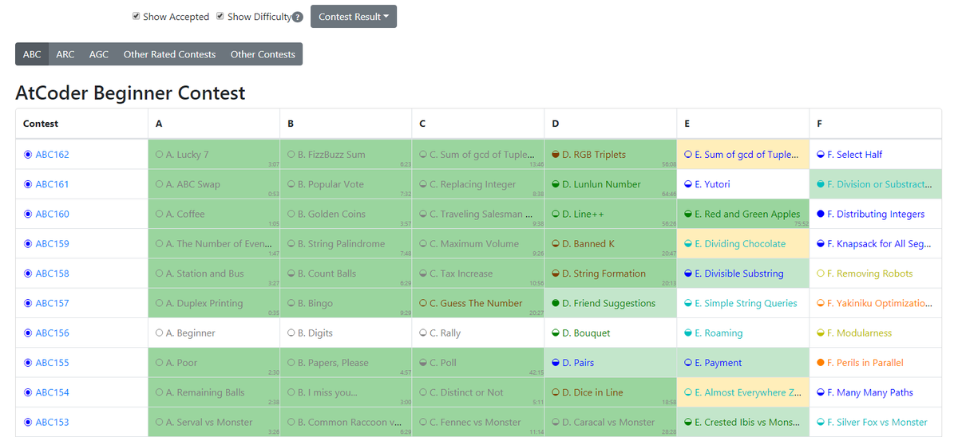Click difficulty circle of F. Perils in Parallel
958x437 pixels.
[x=821, y=363]
